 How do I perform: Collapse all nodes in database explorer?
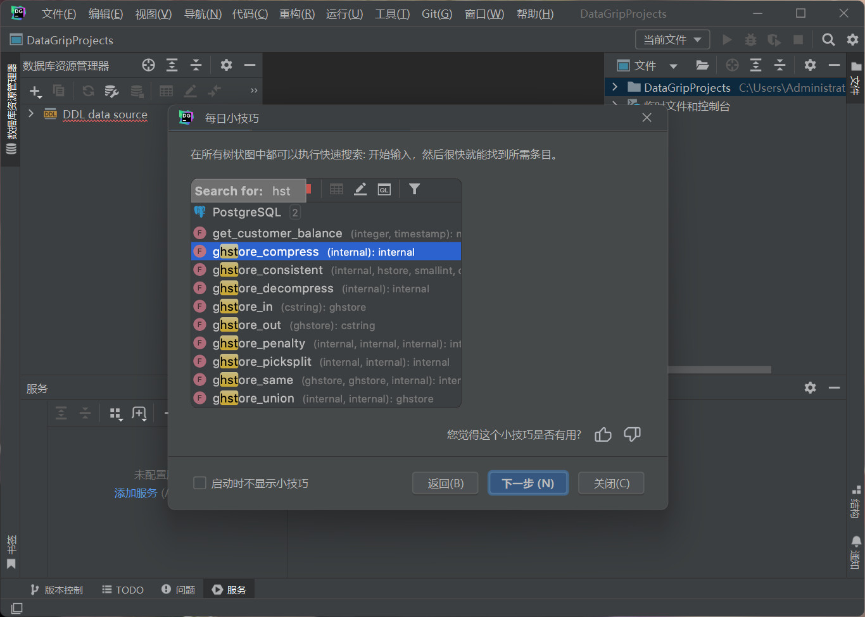[196, 65]
